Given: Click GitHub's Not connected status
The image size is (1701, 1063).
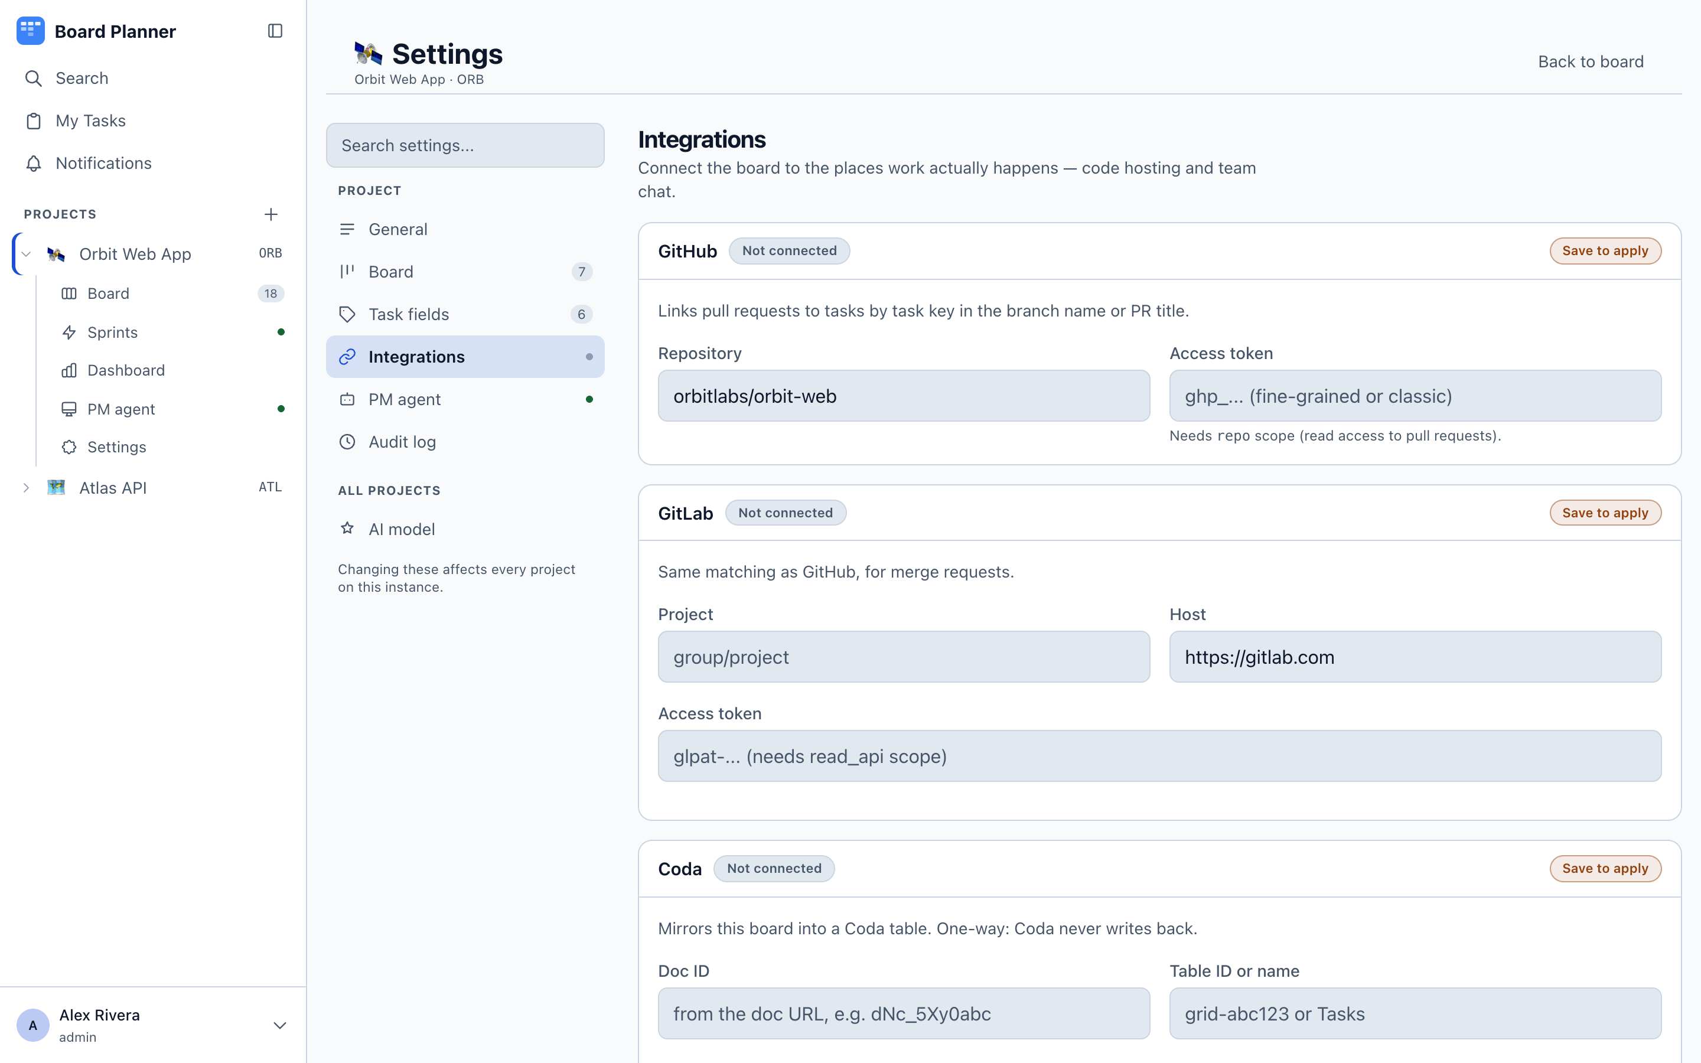Looking at the screenshot, I should (x=789, y=251).
